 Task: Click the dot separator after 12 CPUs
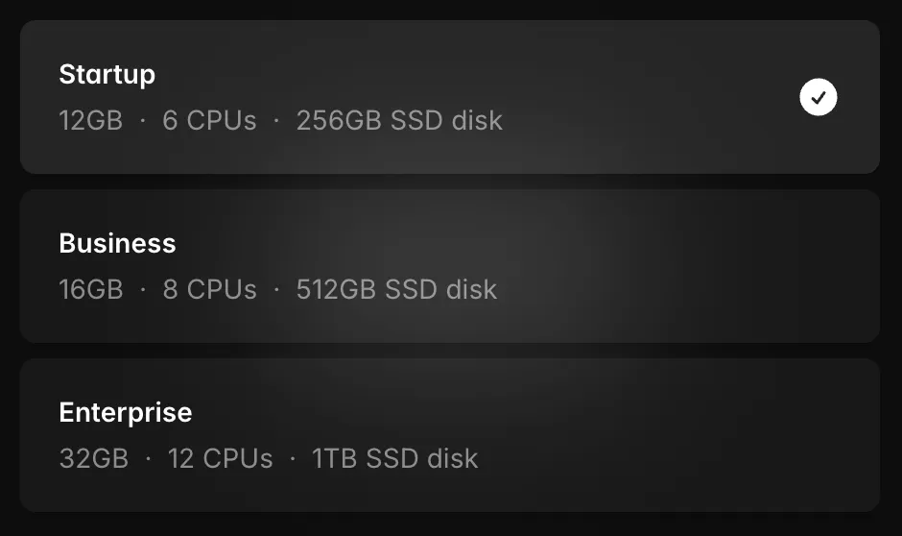pyautogui.click(x=292, y=459)
